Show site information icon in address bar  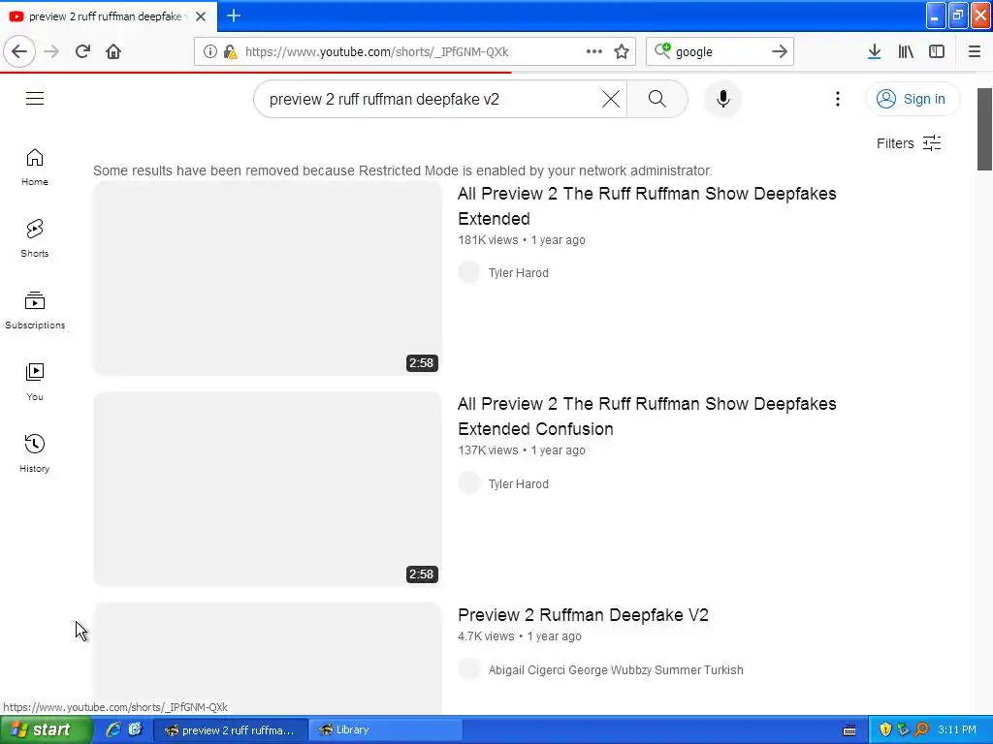click(x=210, y=52)
